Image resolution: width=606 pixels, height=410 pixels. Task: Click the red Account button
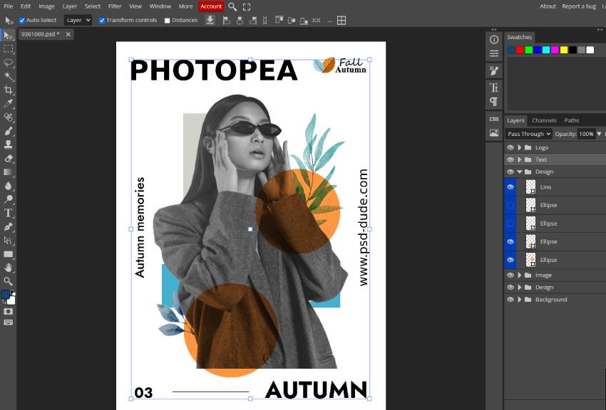[211, 6]
